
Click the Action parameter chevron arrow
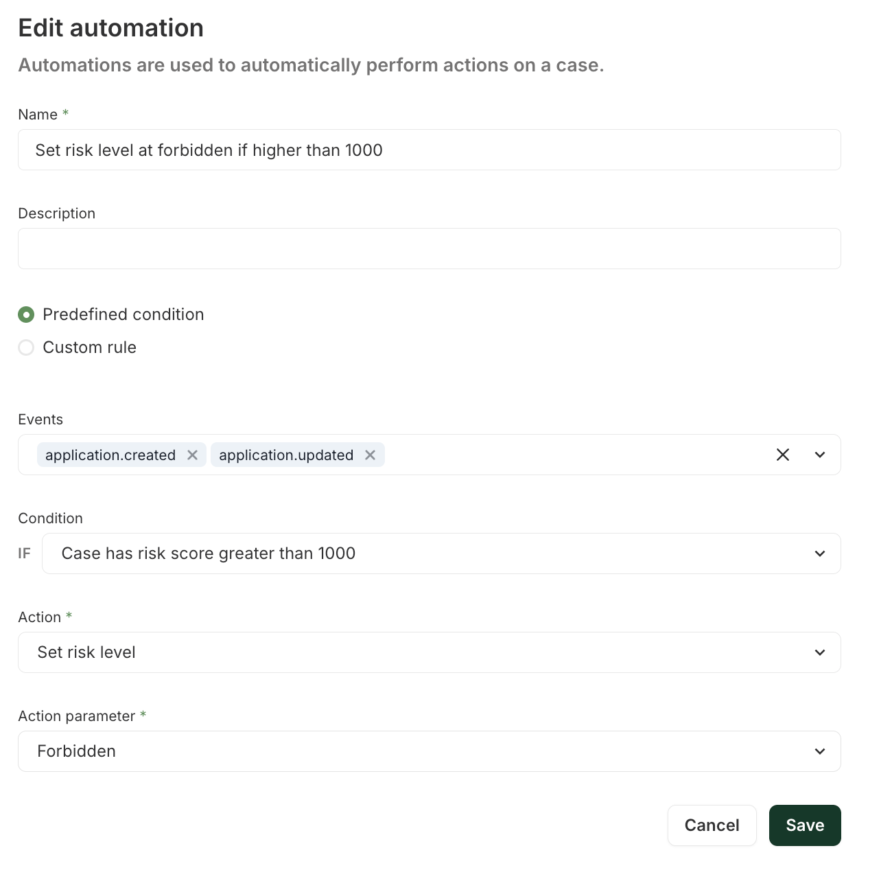tap(820, 751)
